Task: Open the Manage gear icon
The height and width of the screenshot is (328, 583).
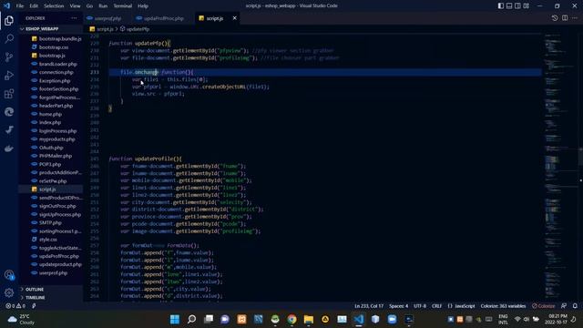Action: tap(9, 292)
